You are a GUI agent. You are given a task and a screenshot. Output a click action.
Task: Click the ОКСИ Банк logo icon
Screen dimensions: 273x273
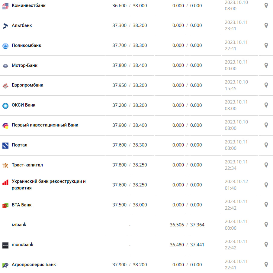(x=5, y=105)
